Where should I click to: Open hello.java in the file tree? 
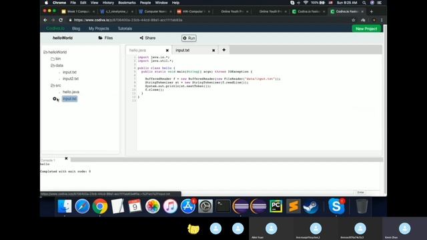tap(71, 92)
